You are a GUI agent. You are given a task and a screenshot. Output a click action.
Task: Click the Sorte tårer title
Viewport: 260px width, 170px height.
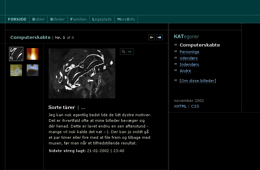[62, 107]
